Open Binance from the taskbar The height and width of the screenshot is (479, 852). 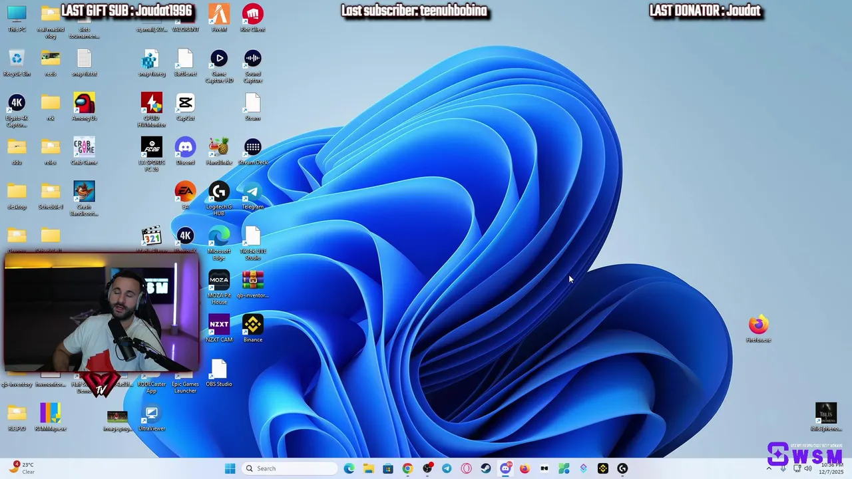tap(603, 468)
